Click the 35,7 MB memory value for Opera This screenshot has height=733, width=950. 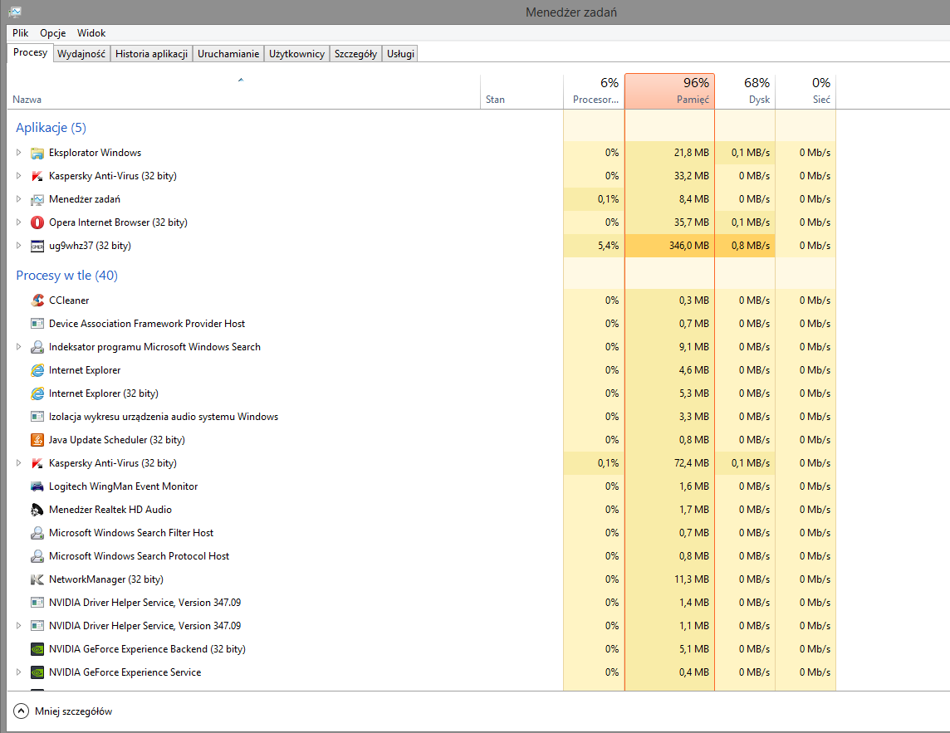click(691, 222)
